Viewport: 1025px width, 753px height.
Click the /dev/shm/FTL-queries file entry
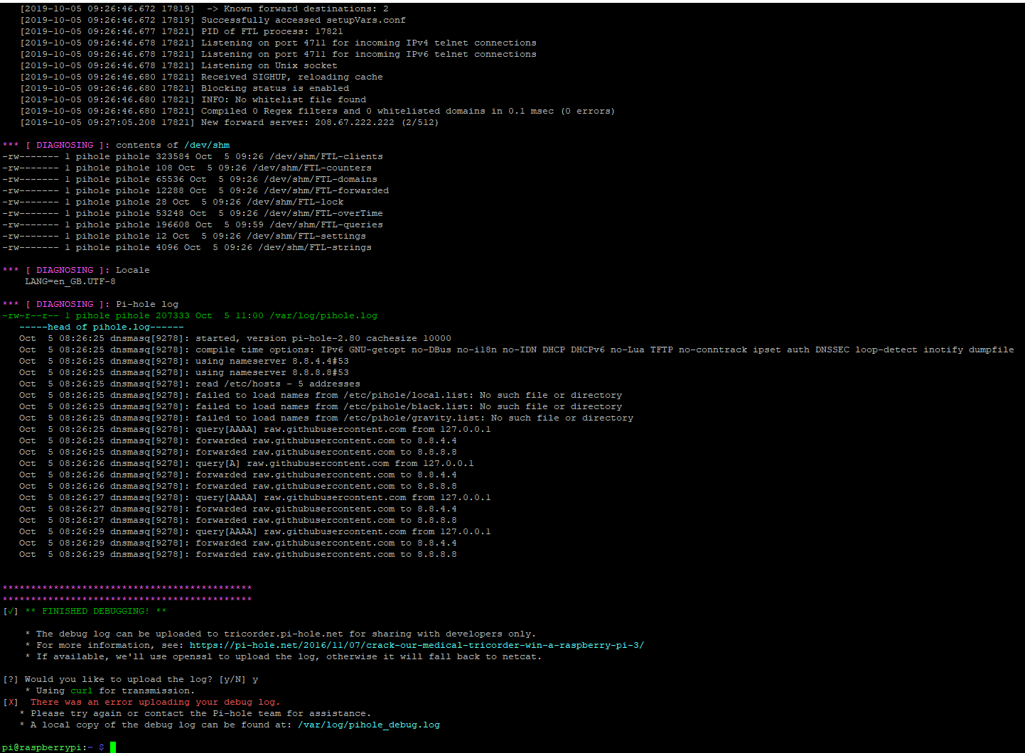(x=193, y=224)
